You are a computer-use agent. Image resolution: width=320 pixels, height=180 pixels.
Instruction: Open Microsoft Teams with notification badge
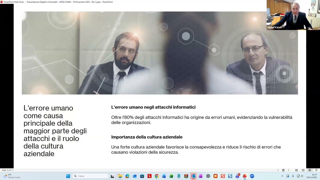(x=237, y=176)
